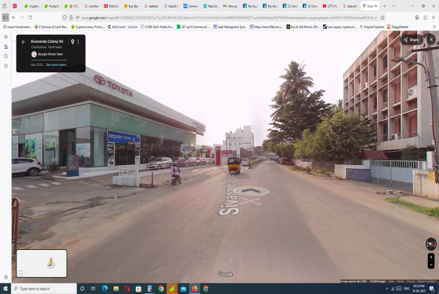This screenshot has height=294, width=439.
Task: Click the minimap with Pegman
Action: (x=42, y=263)
